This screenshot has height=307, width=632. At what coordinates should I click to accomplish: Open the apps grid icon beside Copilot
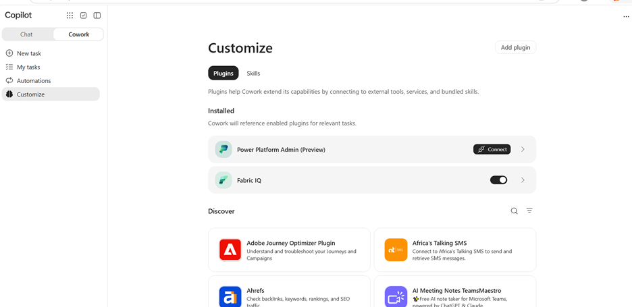pos(70,16)
